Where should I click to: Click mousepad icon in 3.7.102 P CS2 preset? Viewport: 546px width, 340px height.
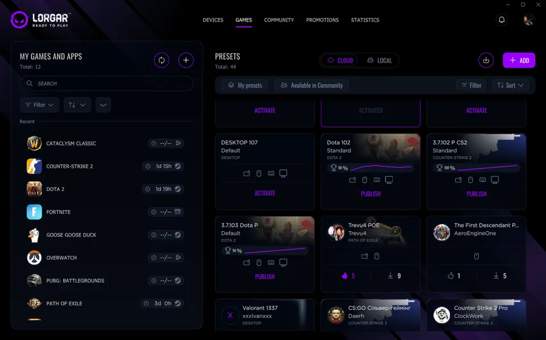click(x=458, y=180)
